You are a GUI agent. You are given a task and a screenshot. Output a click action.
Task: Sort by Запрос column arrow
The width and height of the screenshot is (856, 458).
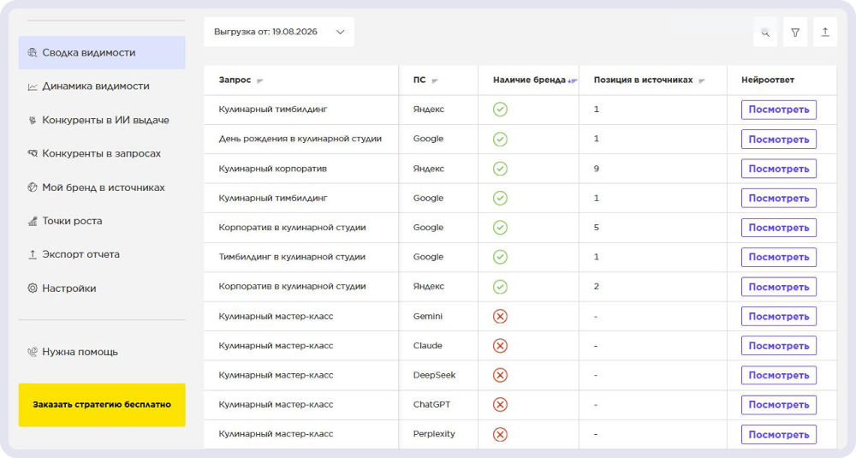coord(260,80)
